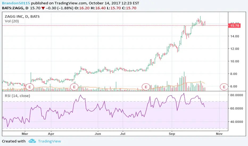Click the 10.00 price axis label
Viewport: 248px width, 146px height.
pyautogui.click(x=234, y=61)
